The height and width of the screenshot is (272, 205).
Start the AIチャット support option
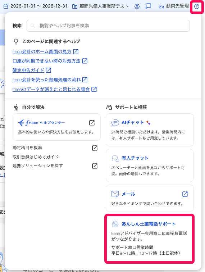pyautogui.click(x=150, y=130)
